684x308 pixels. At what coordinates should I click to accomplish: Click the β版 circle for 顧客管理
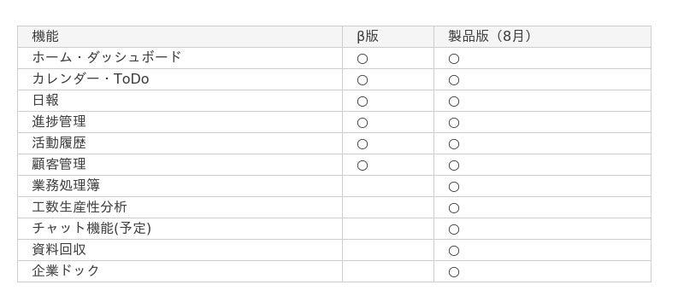[x=362, y=166]
